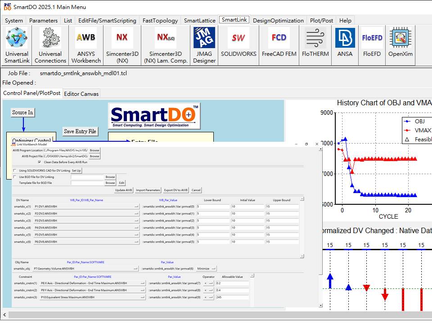Check Use BGD File for DV Linking
432x324 pixels.
tap(15, 177)
